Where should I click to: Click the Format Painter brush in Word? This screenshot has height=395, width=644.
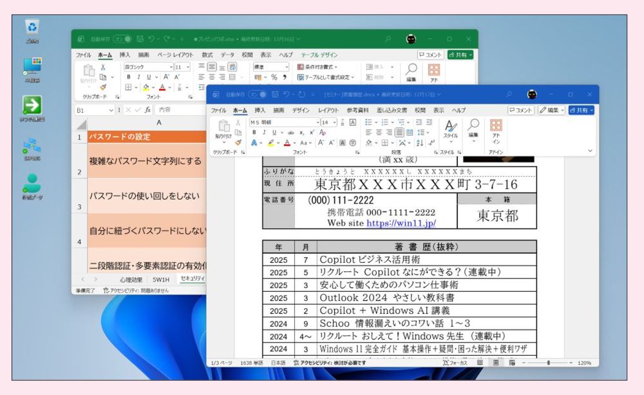pos(238,142)
